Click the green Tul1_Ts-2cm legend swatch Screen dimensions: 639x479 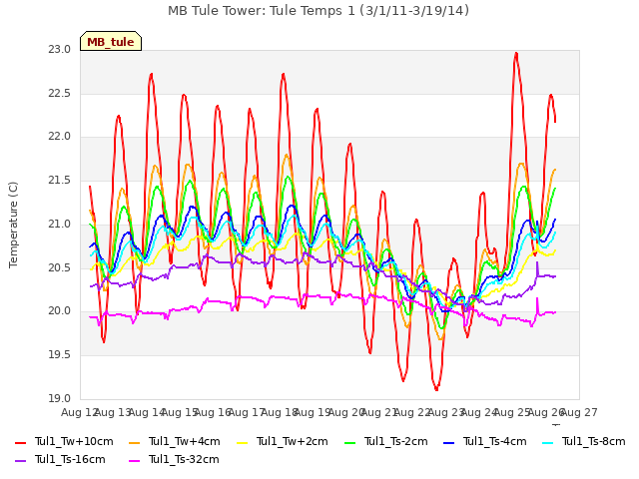pyautogui.click(x=350, y=442)
